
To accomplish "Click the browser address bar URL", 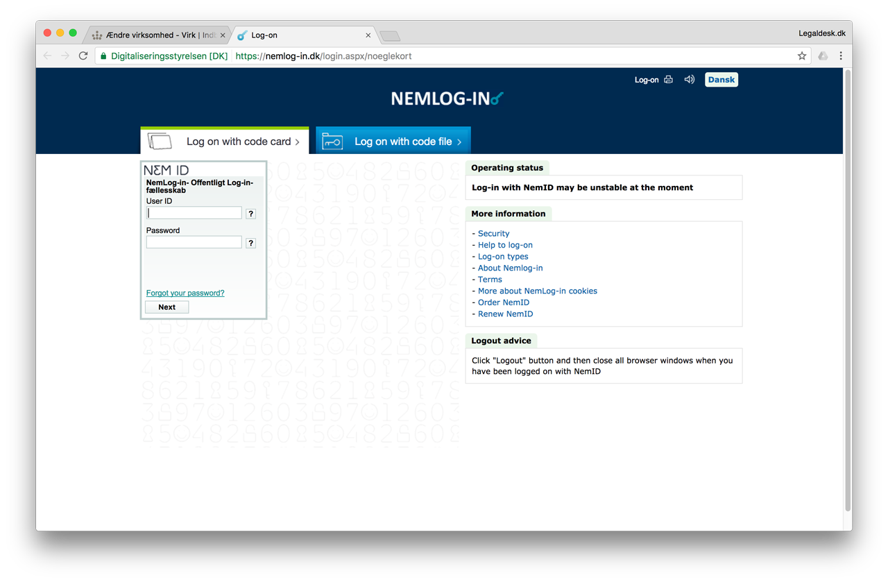I will (323, 56).
